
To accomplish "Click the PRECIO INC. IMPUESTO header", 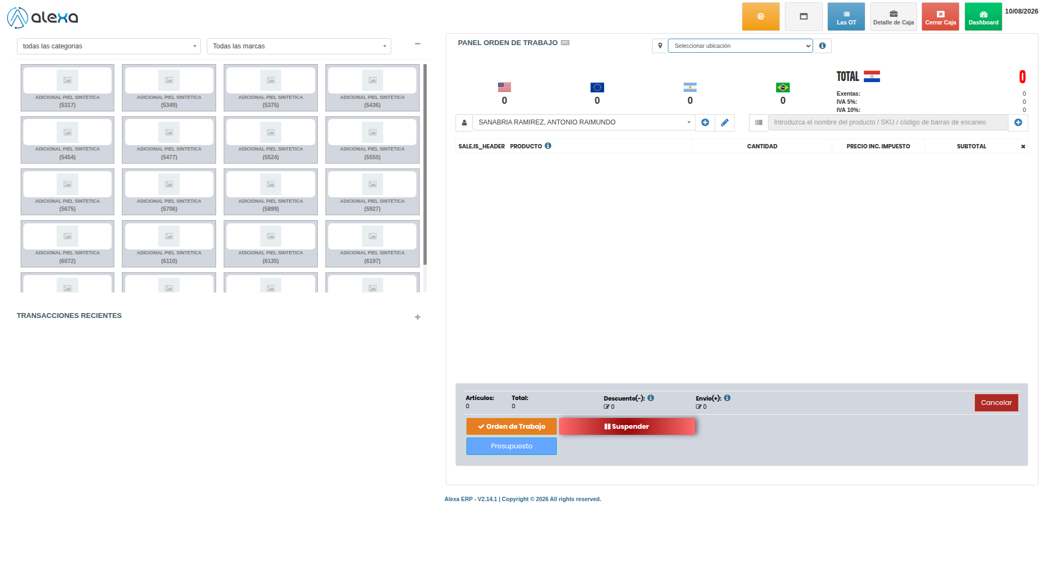I will coord(878,146).
